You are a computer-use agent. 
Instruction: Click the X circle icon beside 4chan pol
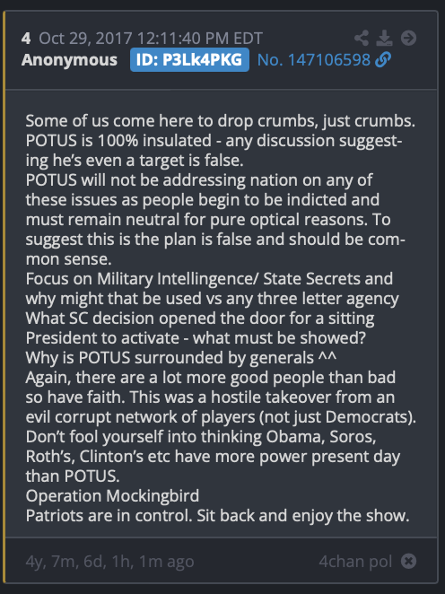point(408,561)
